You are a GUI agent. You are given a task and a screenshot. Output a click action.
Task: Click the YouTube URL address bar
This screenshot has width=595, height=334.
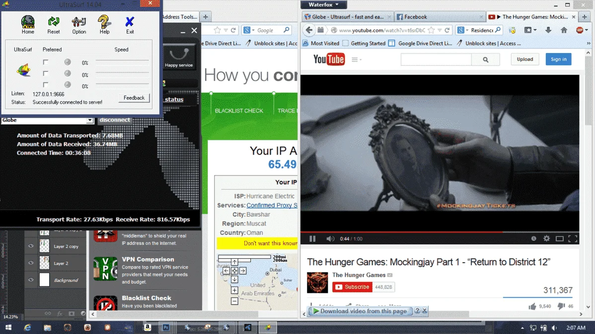(382, 30)
